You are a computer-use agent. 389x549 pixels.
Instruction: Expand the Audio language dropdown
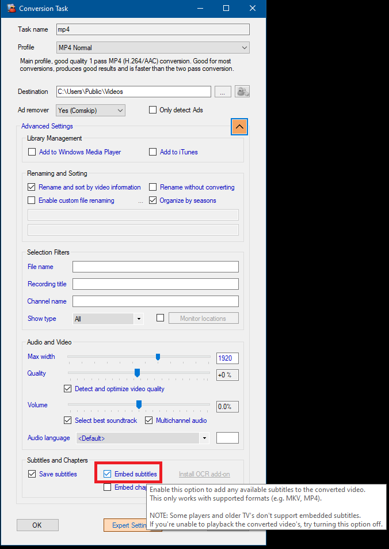[x=142, y=438]
